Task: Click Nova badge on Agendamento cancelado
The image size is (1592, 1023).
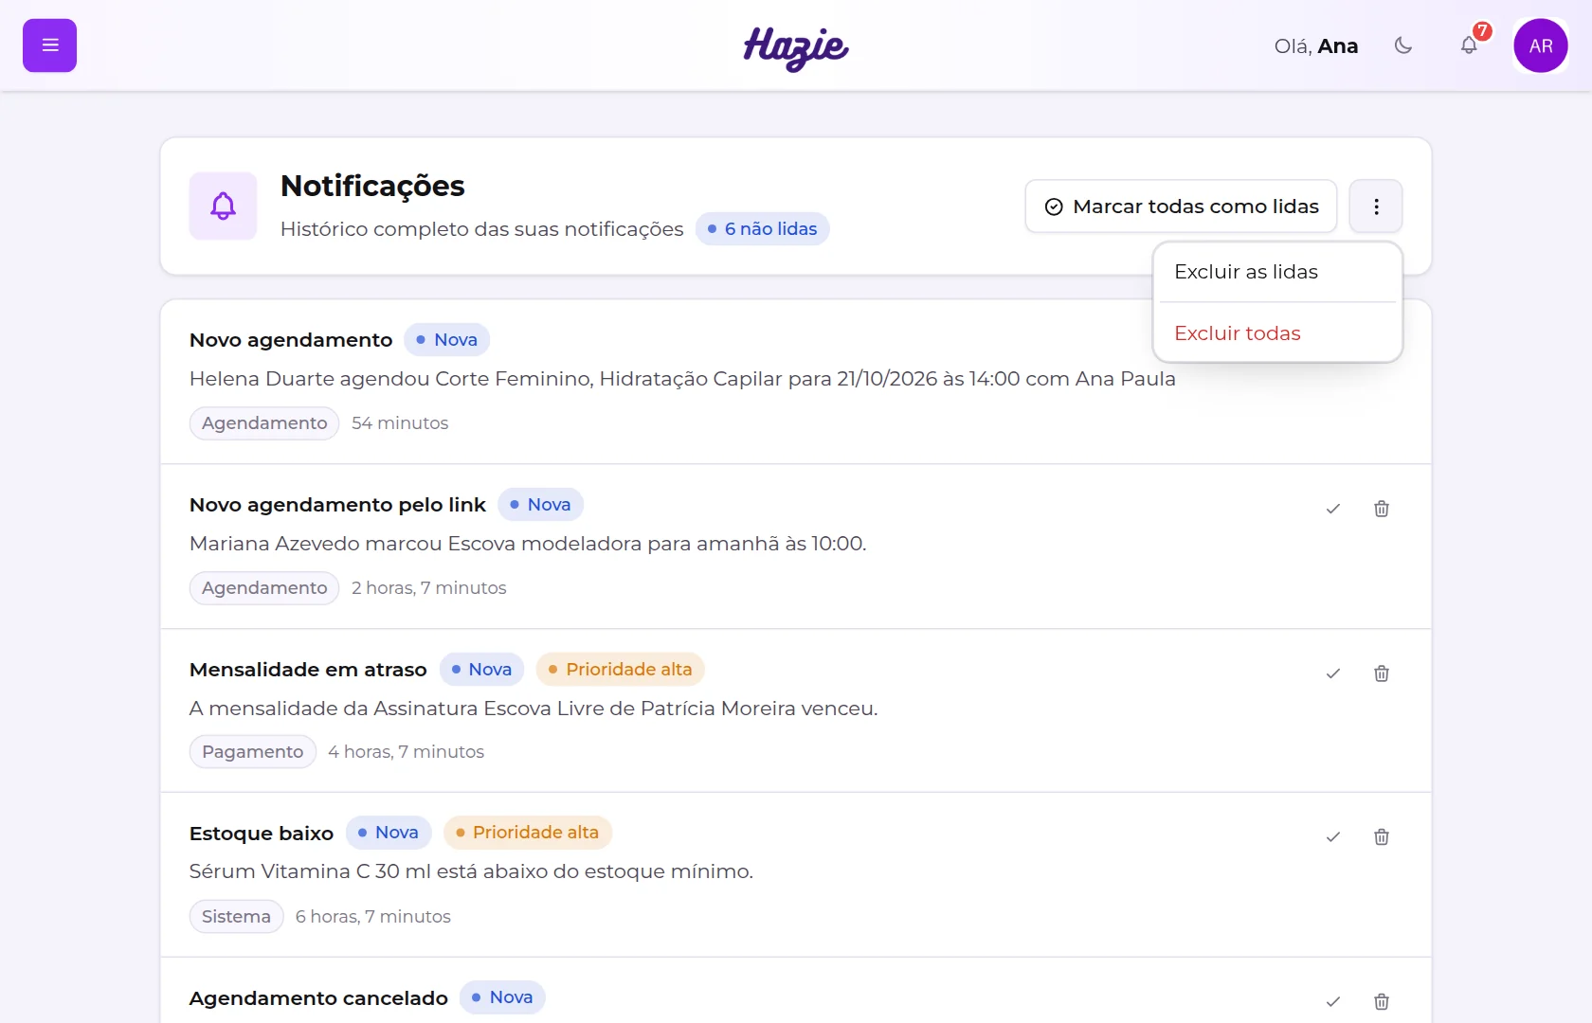Action: pyautogui.click(x=502, y=997)
